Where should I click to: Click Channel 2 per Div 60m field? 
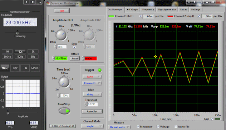(207, 16)
